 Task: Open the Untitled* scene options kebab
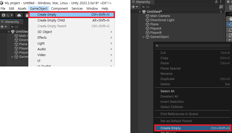tap(221, 12)
